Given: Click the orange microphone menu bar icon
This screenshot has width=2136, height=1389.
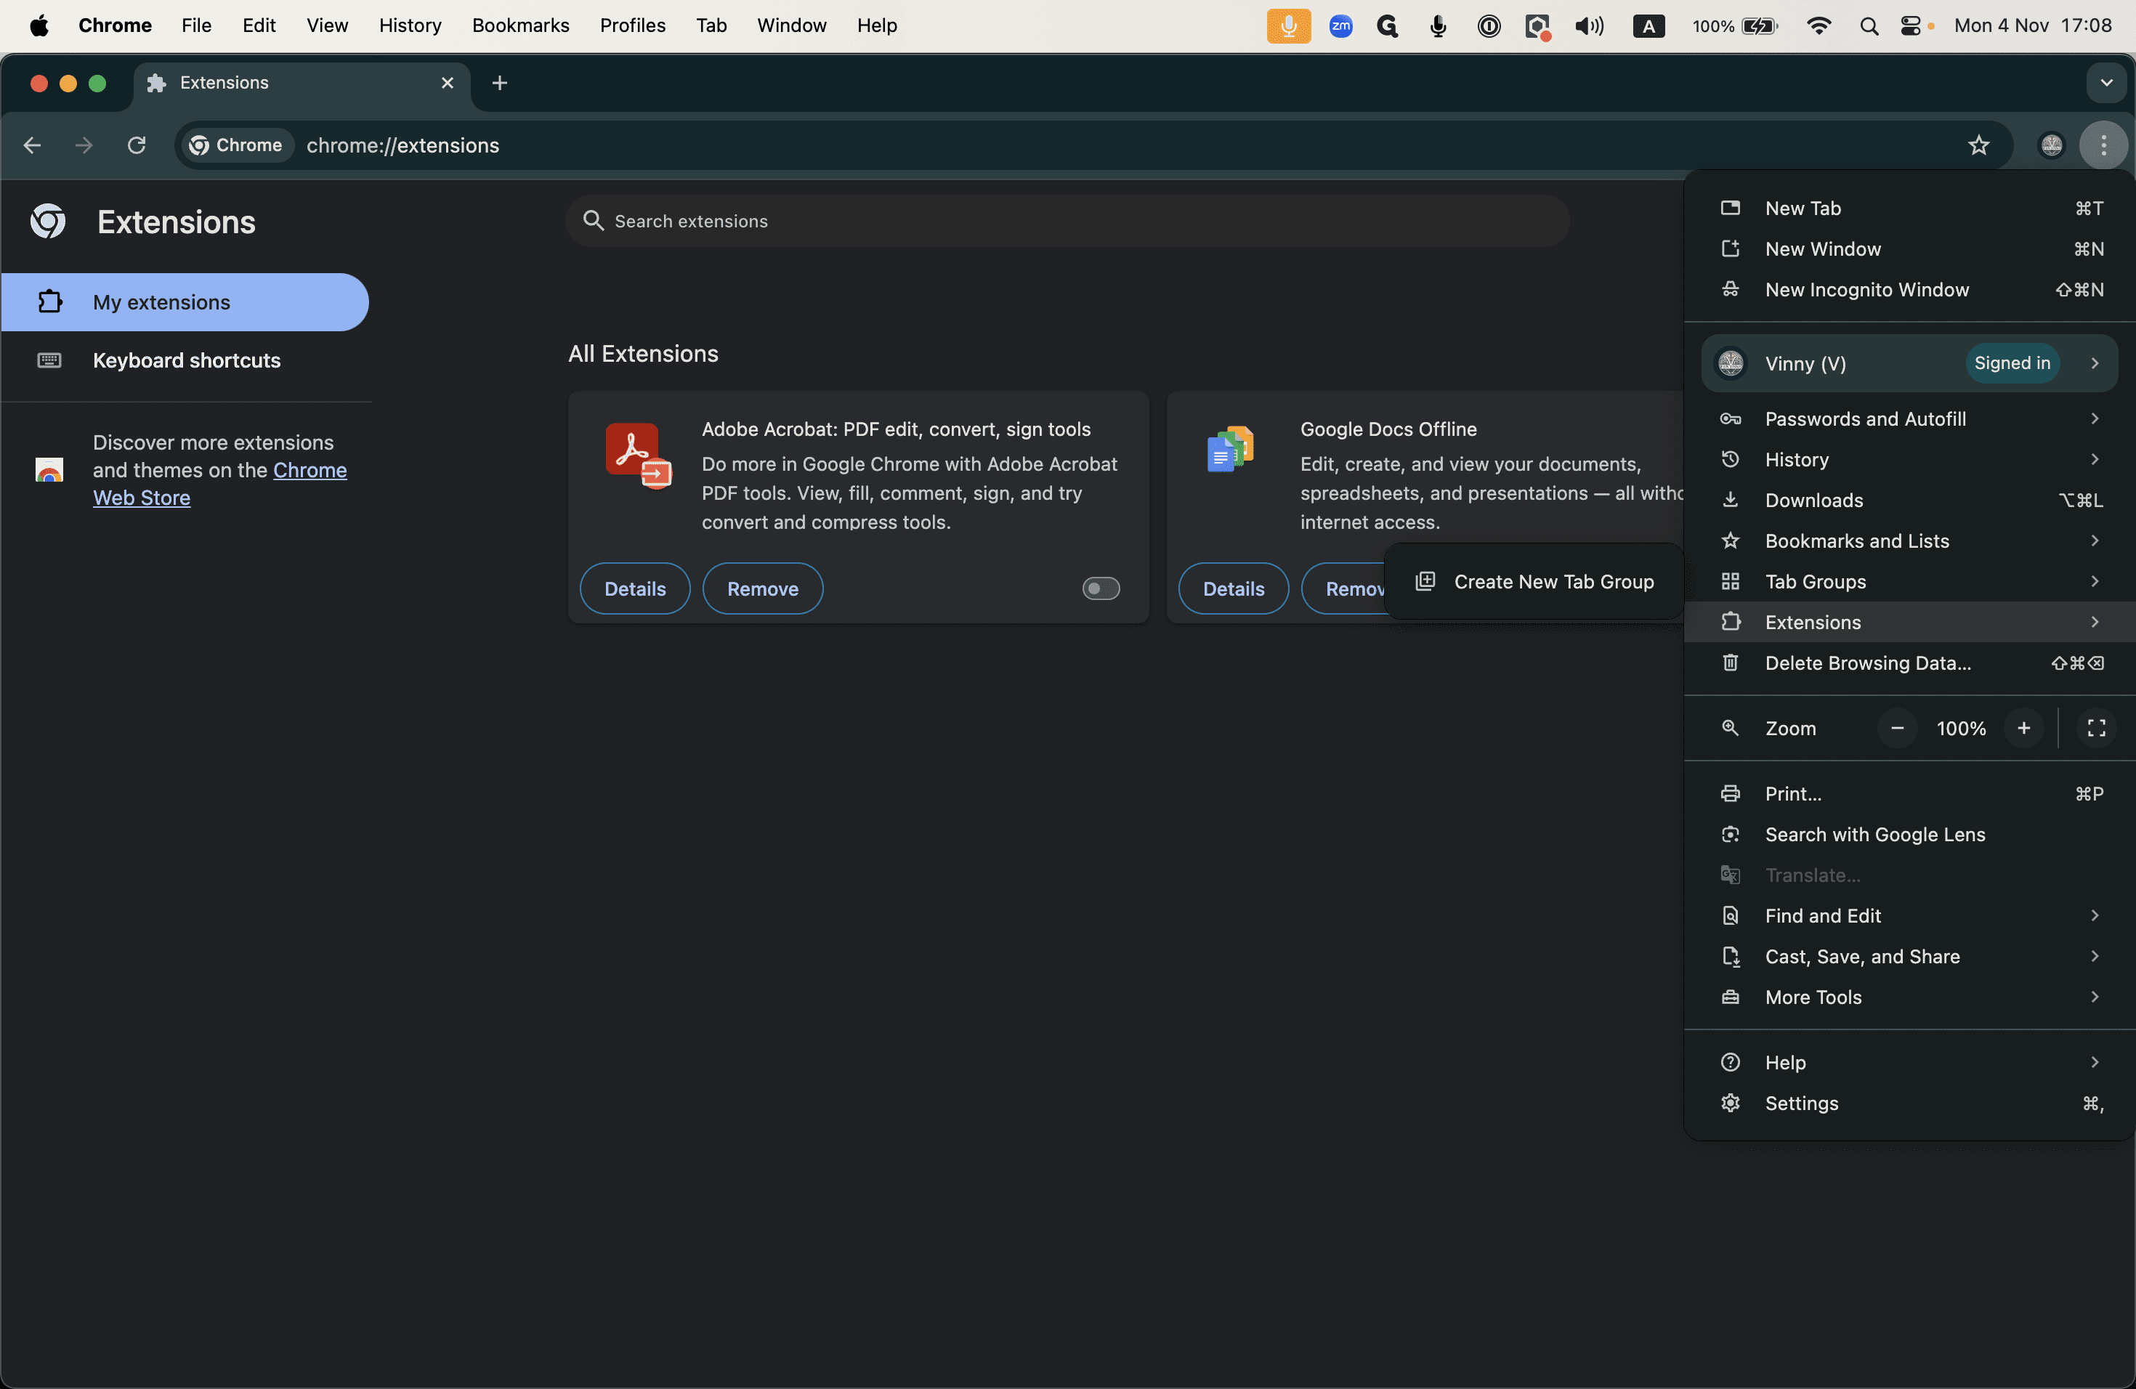Looking at the screenshot, I should tap(1289, 26).
